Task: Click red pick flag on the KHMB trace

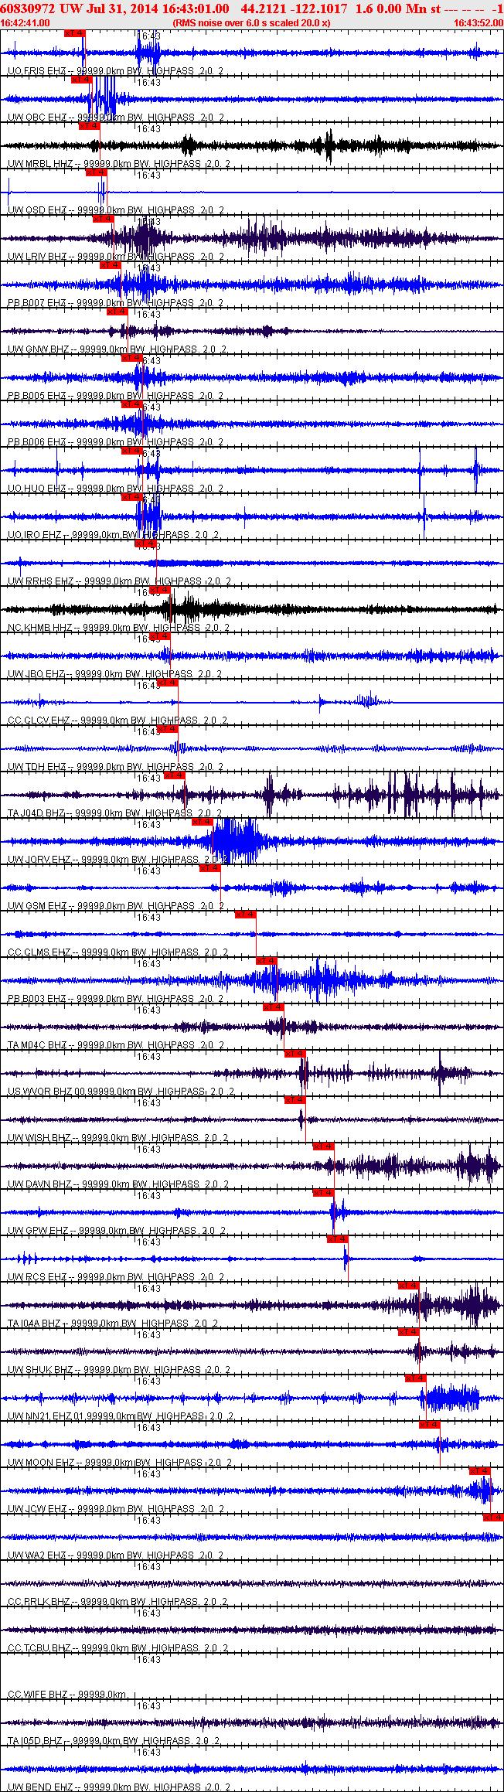Action: 160,590
